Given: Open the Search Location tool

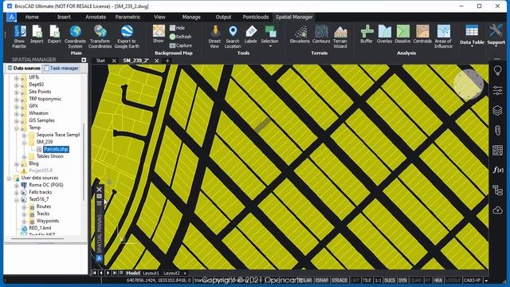Looking at the screenshot, I should coord(233,37).
